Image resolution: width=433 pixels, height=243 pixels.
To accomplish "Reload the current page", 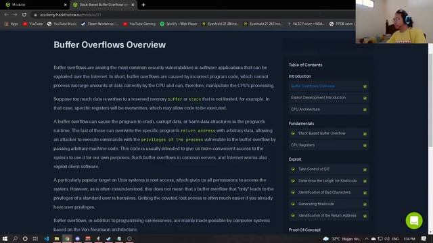I will [x=24, y=15].
